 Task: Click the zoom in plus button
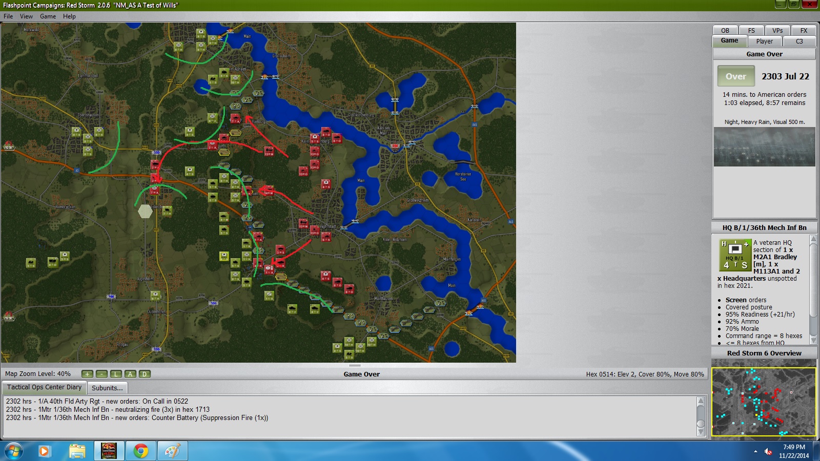tap(88, 374)
